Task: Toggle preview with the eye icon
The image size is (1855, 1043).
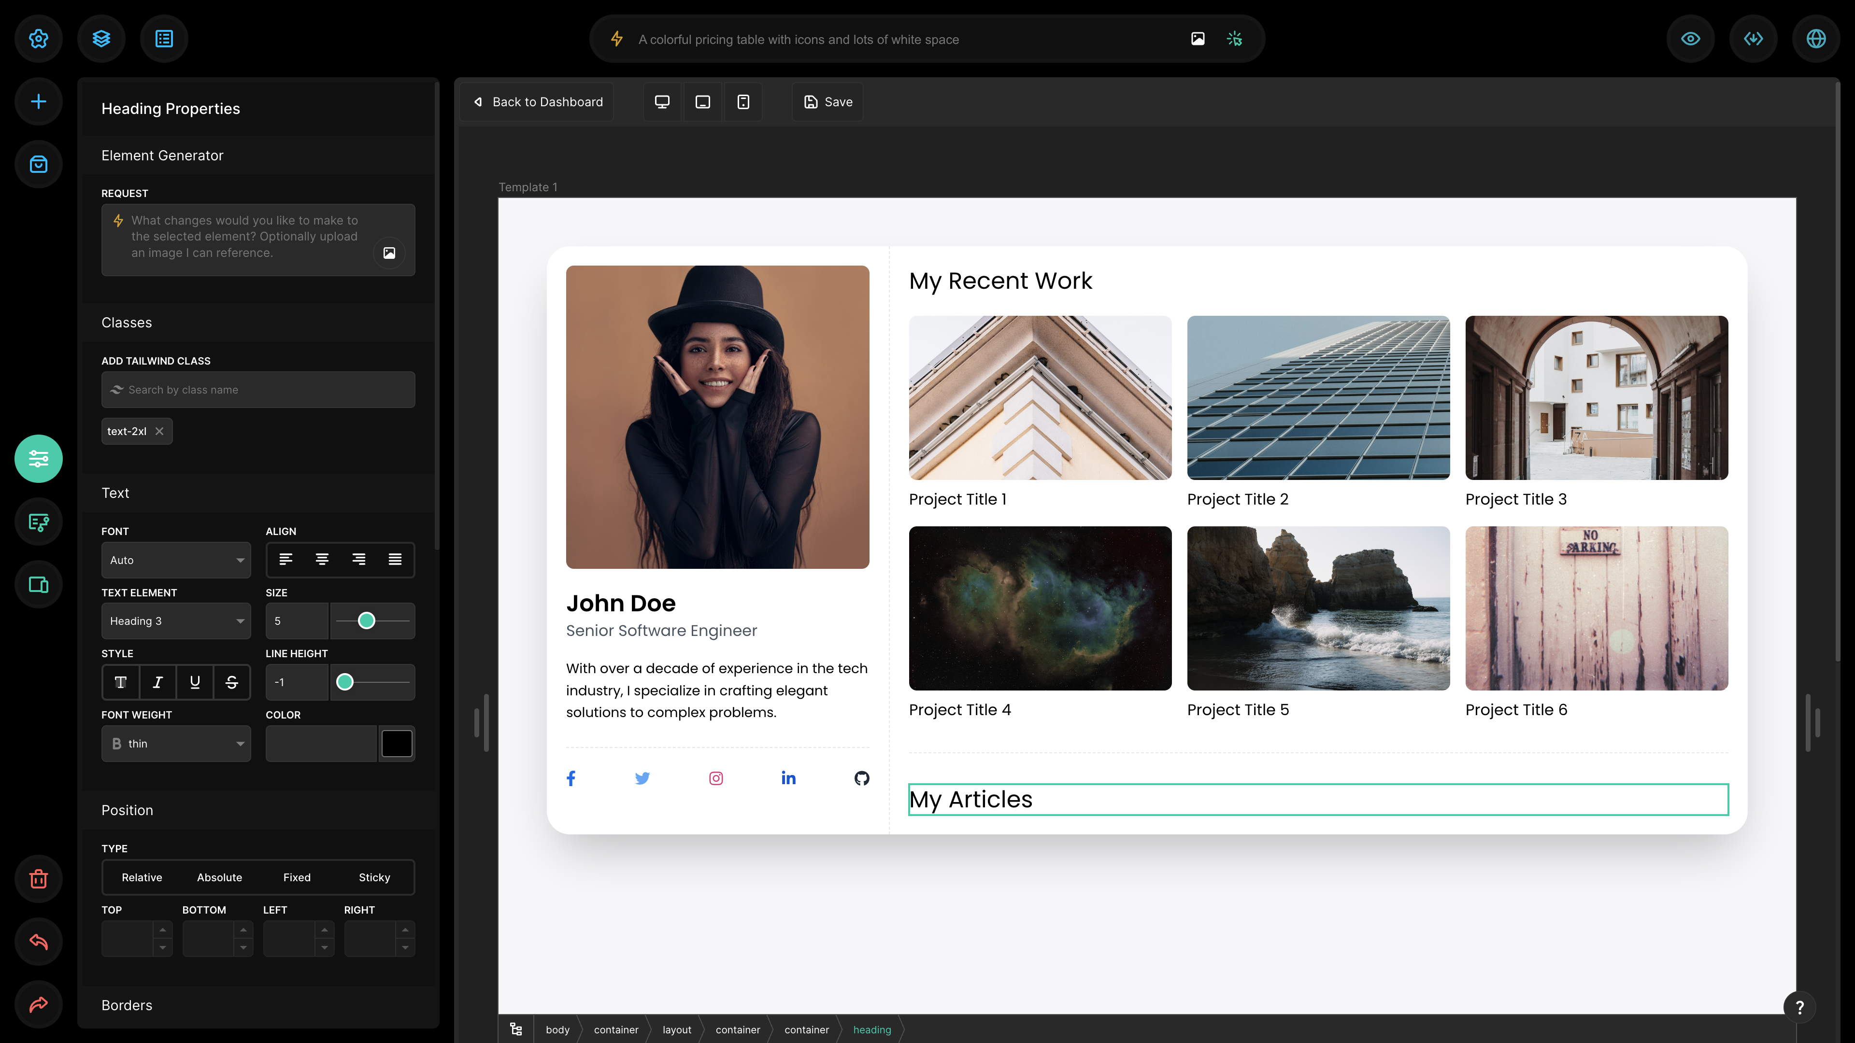Action: 1690,39
